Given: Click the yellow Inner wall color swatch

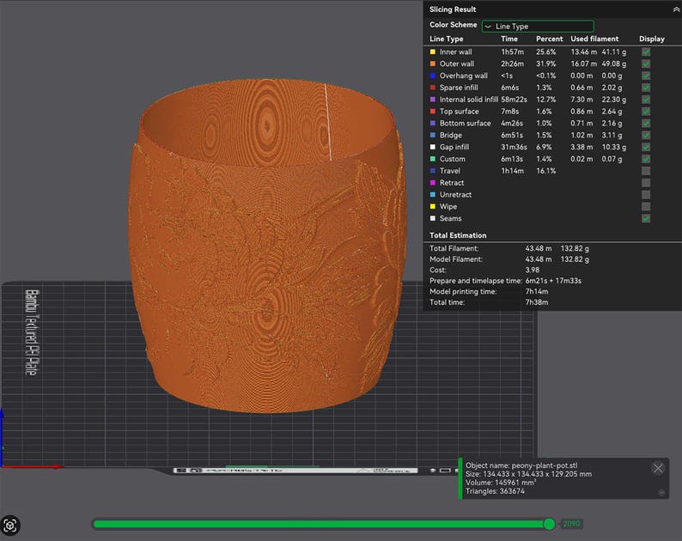Looking at the screenshot, I should click(433, 52).
